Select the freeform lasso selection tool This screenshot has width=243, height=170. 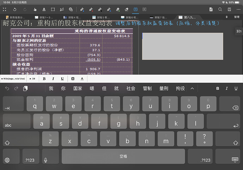pyautogui.click(x=62, y=10)
